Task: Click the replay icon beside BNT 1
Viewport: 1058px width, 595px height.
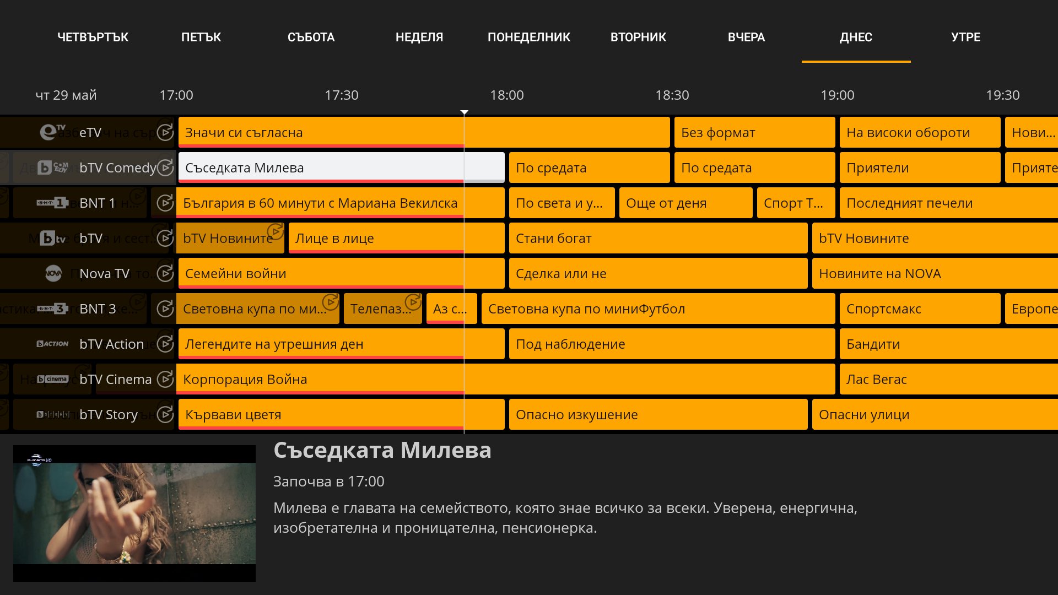Action: [x=165, y=203]
